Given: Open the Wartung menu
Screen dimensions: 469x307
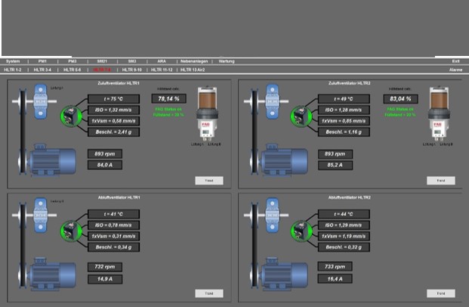Looking at the screenshot, I should click(227, 60).
